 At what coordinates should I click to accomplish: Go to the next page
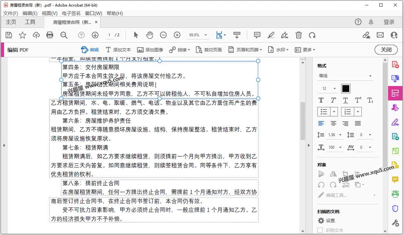point(95,35)
